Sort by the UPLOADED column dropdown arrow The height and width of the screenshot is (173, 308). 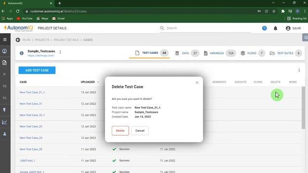tap(98, 82)
